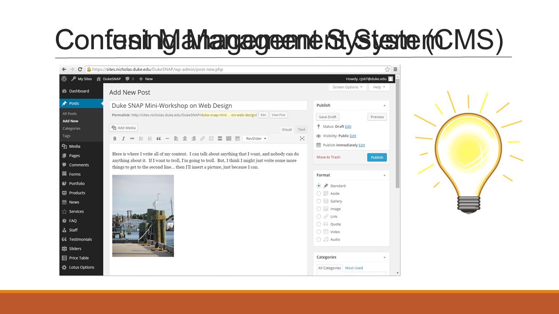The height and width of the screenshot is (314, 559).
Task: Collapse the Publish box
Action: [384, 105]
